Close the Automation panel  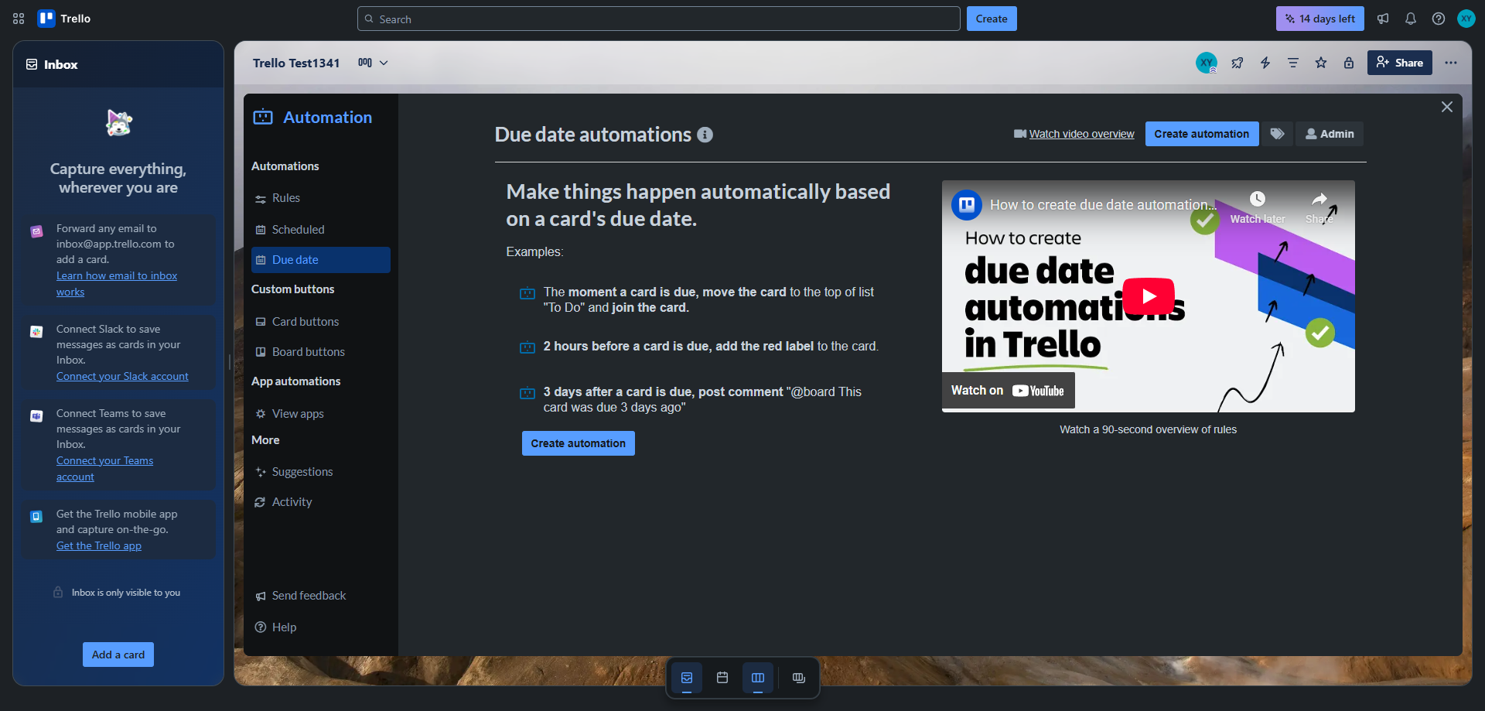click(1447, 107)
